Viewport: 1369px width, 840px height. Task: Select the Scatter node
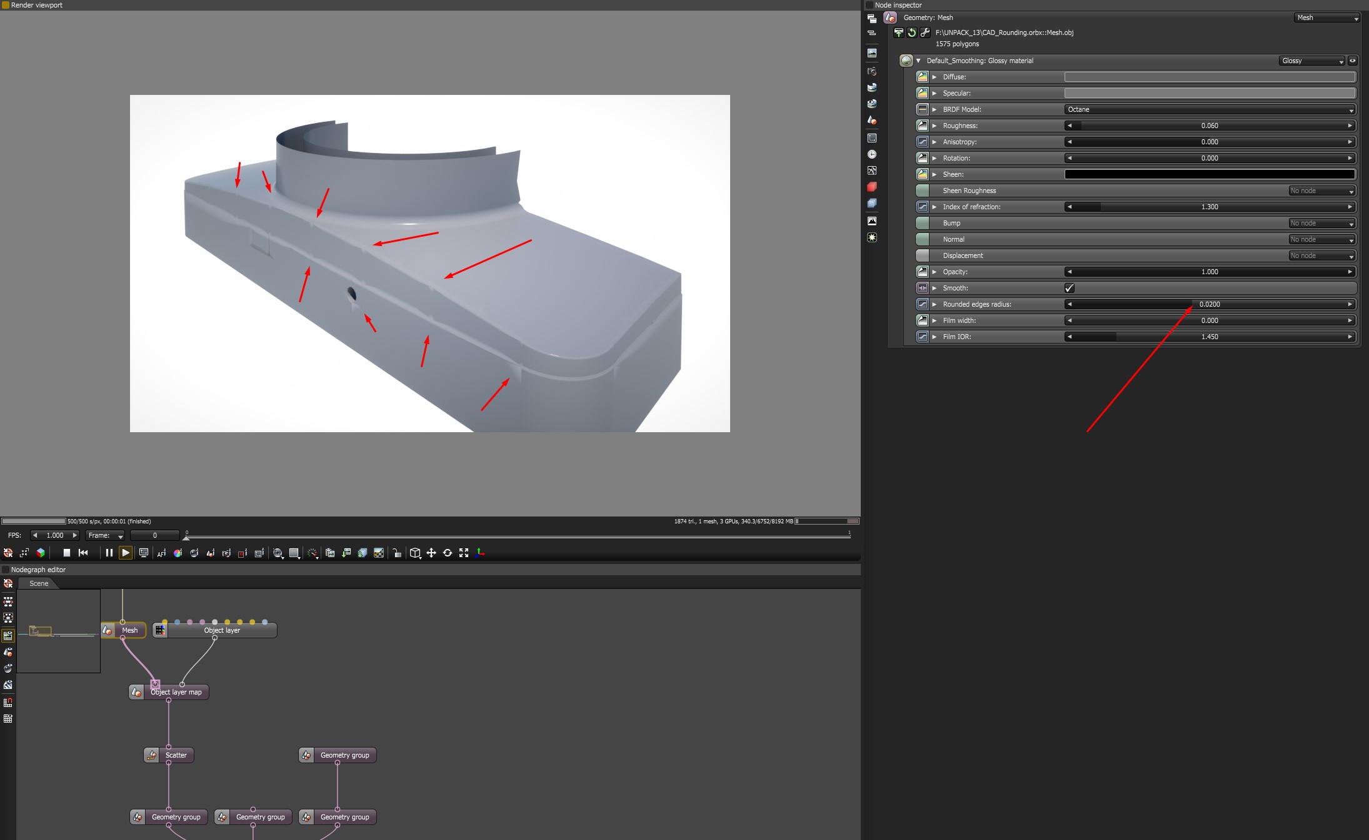pyautogui.click(x=169, y=755)
